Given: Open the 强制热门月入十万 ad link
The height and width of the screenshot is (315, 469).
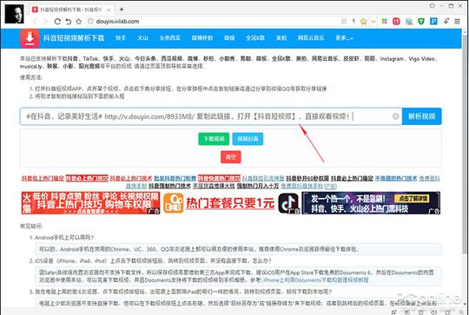Looking at the screenshot, I should (258, 186).
